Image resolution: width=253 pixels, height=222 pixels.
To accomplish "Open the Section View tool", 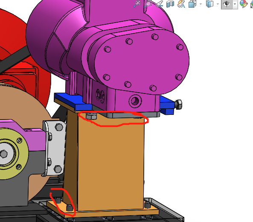I will click(170, 4).
